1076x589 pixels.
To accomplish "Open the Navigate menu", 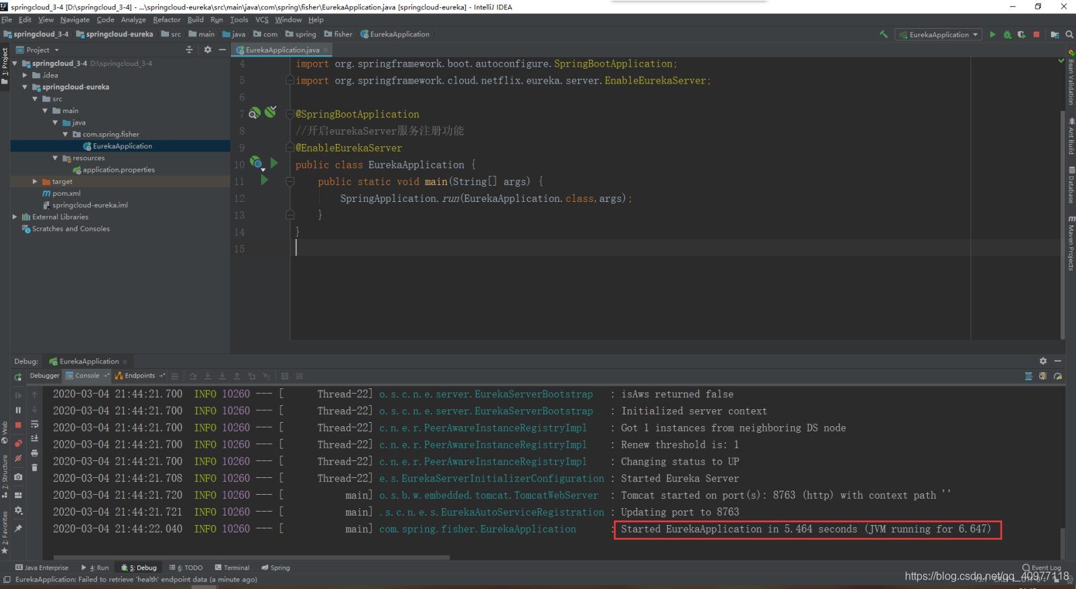I will tap(75, 20).
